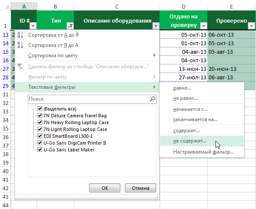Open Описание оборудования filter dropdown
The width and height of the screenshot is (256, 209).
(x=156, y=26)
